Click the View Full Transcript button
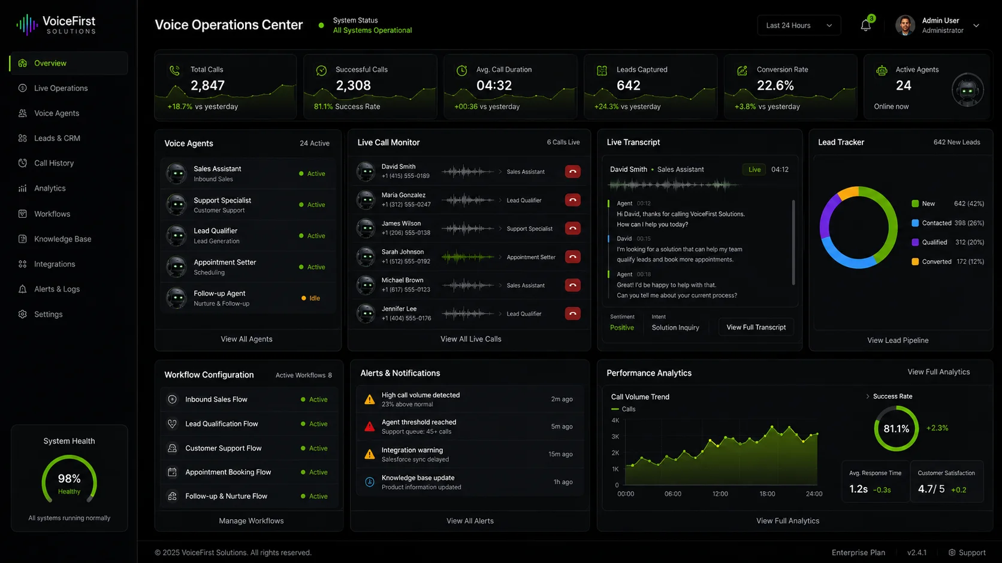Screen dimensions: 1002x563 (756, 327)
